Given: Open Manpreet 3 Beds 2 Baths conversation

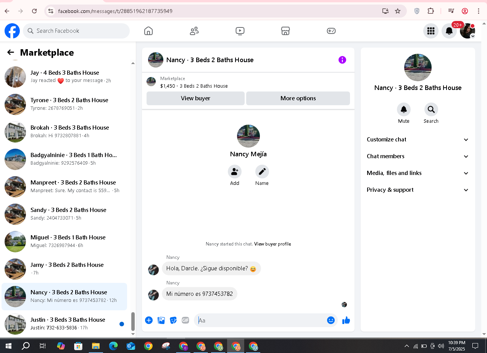Looking at the screenshot, I should (x=65, y=186).
